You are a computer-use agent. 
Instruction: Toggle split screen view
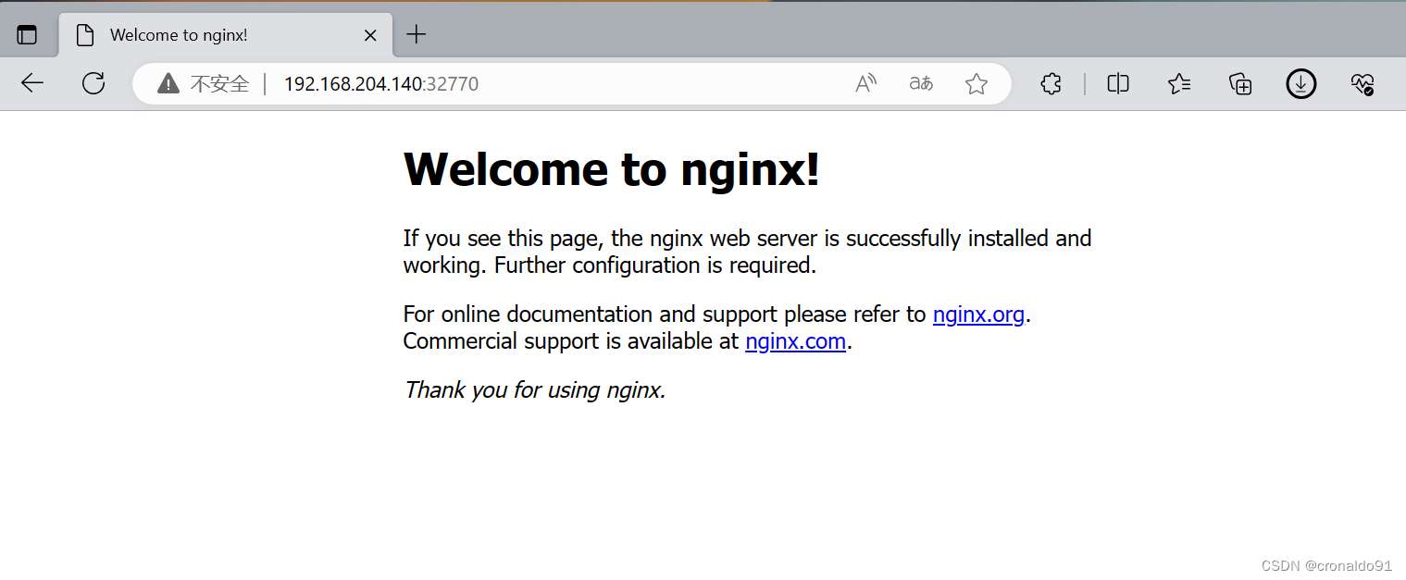(1118, 84)
